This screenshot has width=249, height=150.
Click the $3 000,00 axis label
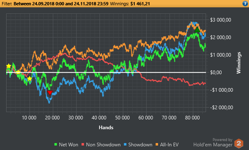tap(221, 20)
